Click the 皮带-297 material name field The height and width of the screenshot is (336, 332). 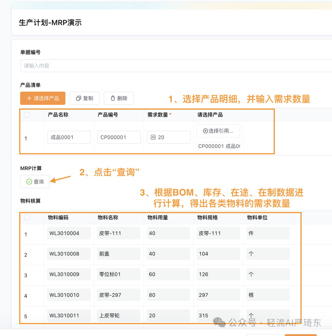(118, 295)
